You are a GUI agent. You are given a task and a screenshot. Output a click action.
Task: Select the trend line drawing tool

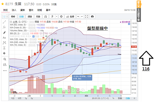[x=4, y=22]
